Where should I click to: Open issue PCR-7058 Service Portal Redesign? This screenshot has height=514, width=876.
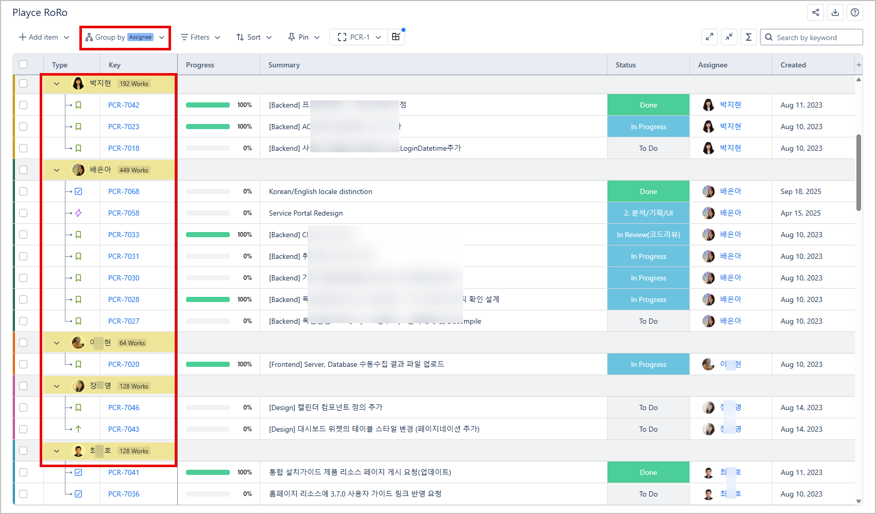coord(123,212)
